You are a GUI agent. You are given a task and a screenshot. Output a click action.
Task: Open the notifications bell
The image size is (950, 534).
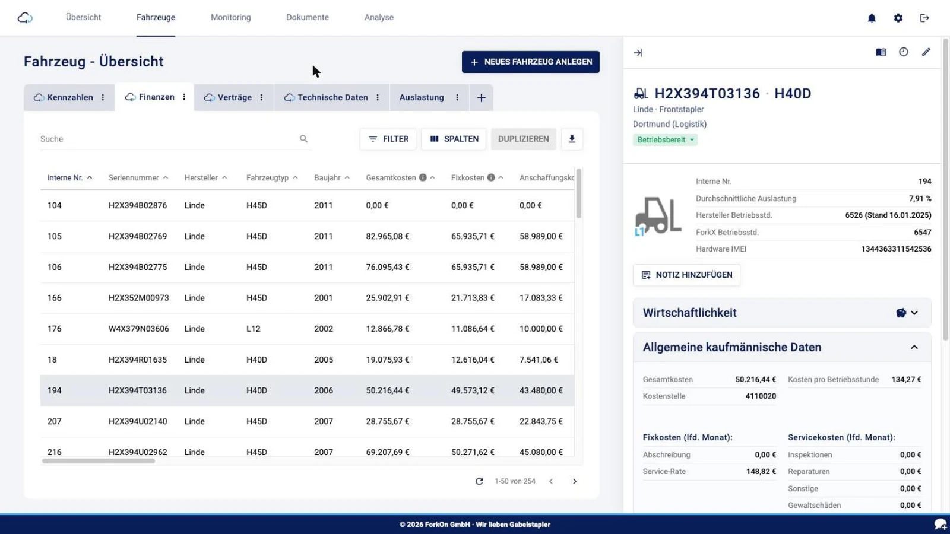click(x=872, y=18)
